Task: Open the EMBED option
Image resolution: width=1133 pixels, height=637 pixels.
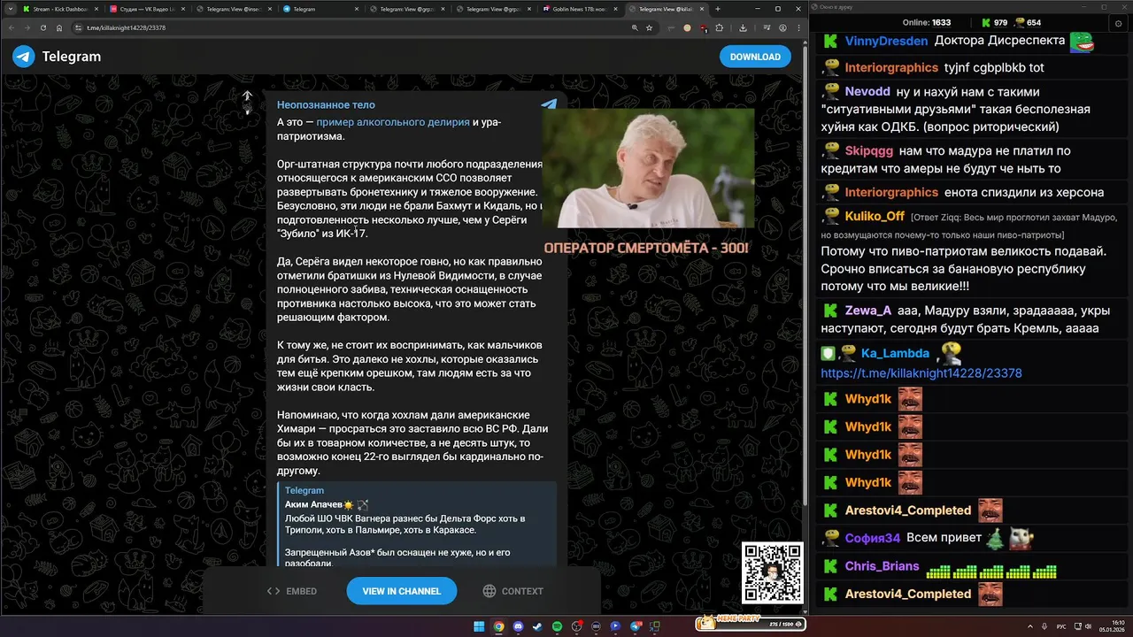Action: pos(292,591)
